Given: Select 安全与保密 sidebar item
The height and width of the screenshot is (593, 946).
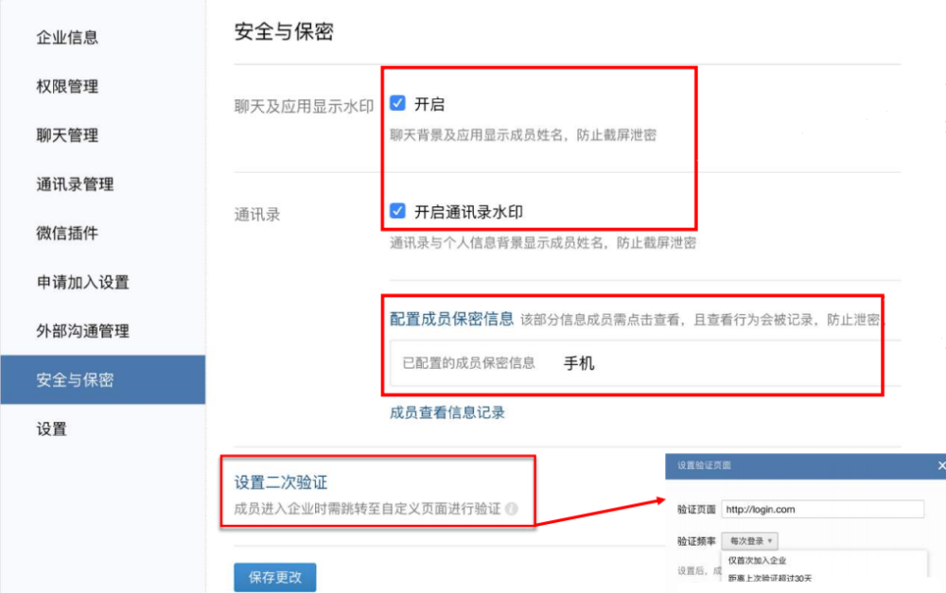Looking at the screenshot, I should (102, 379).
